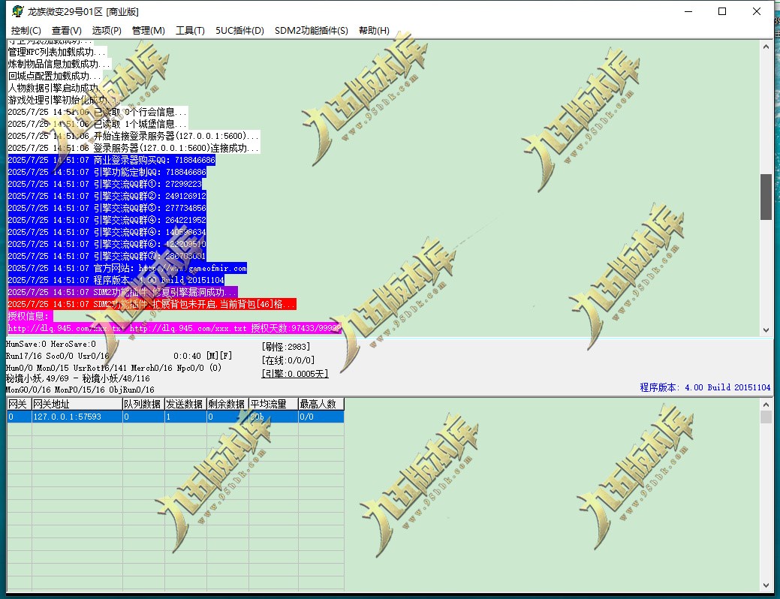Maximize the 龙族微变 window

coord(722,11)
